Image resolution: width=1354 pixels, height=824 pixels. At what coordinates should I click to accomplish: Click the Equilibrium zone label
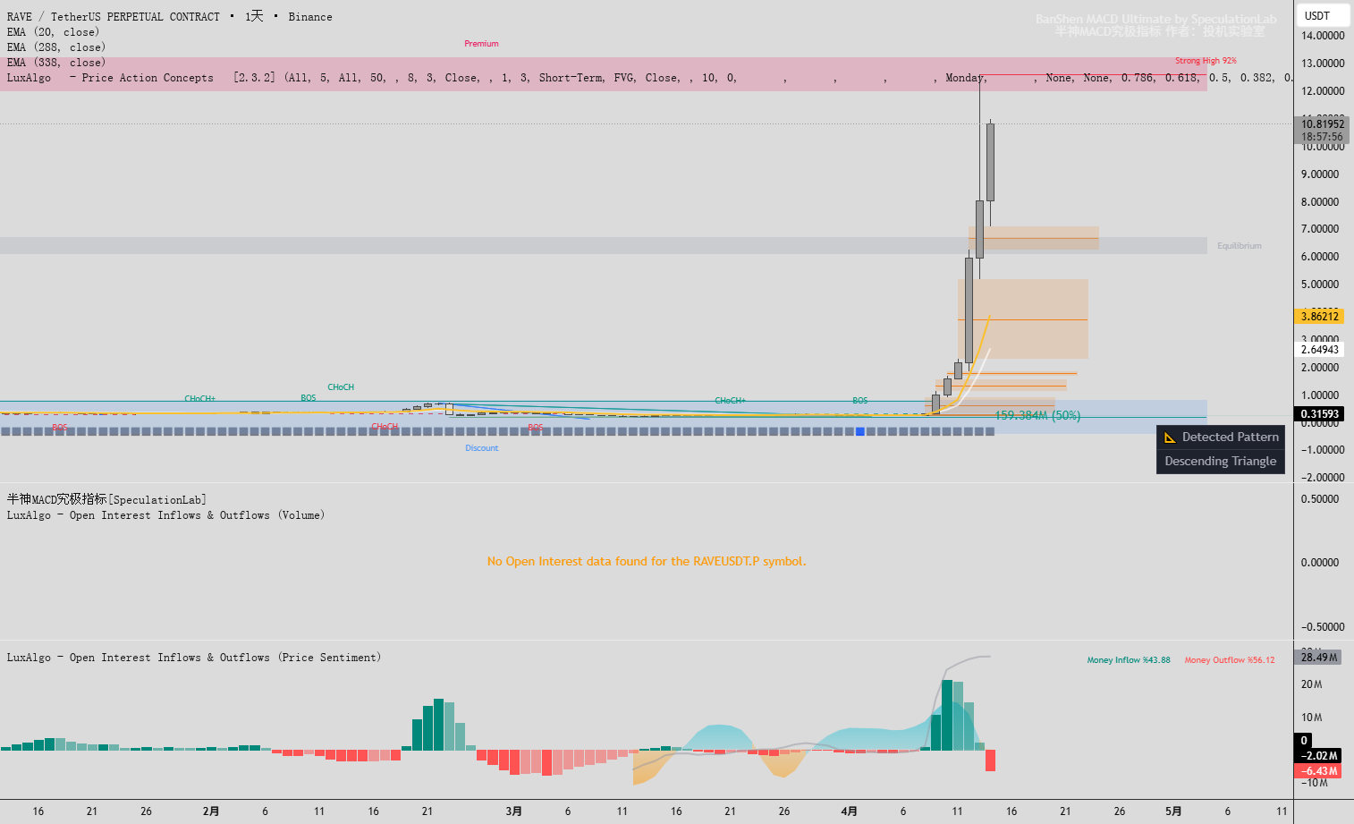(x=1239, y=246)
